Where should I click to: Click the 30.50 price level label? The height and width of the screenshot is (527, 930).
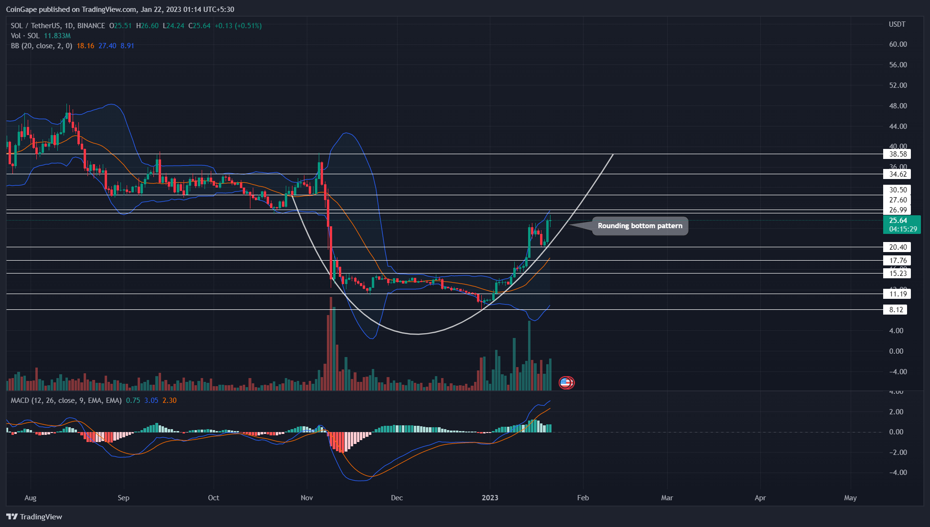(898, 190)
